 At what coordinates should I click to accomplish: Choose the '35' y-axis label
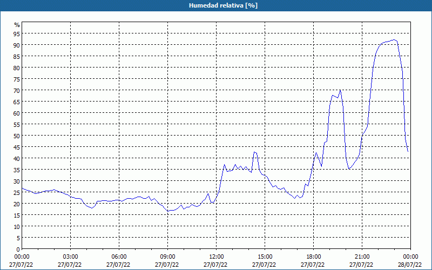[17, 170]
